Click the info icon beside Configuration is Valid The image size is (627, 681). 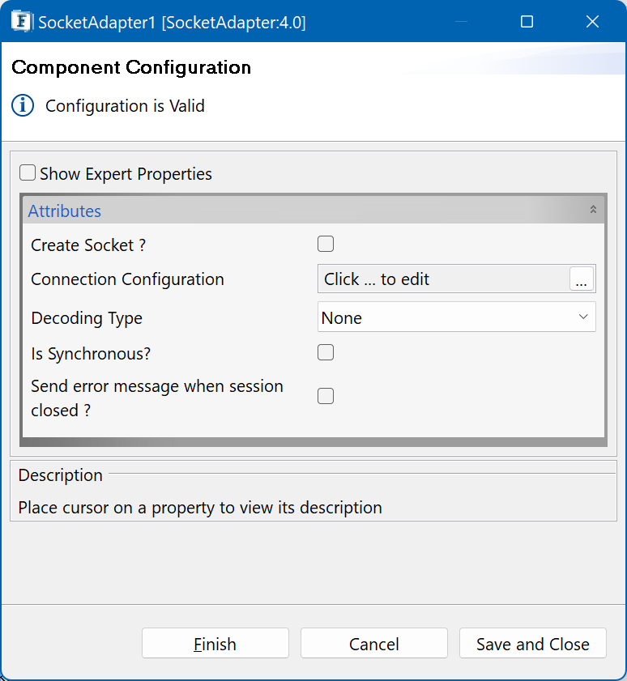(x=23, y=105)
